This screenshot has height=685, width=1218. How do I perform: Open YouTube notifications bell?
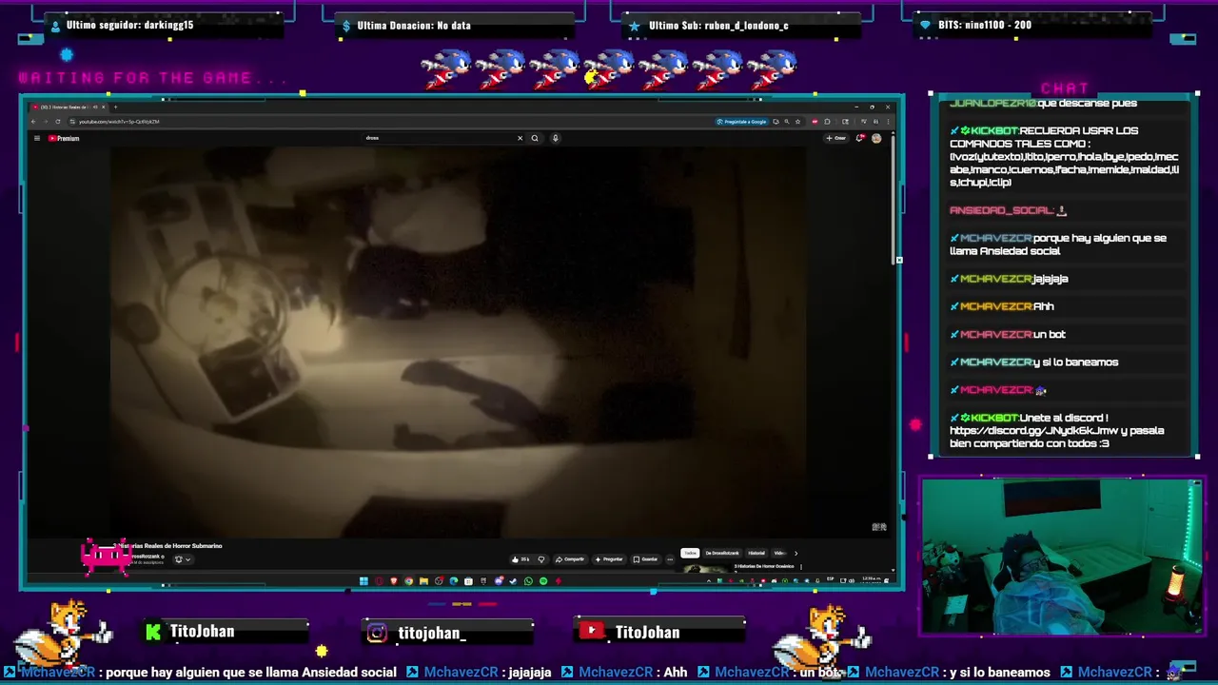860,138
